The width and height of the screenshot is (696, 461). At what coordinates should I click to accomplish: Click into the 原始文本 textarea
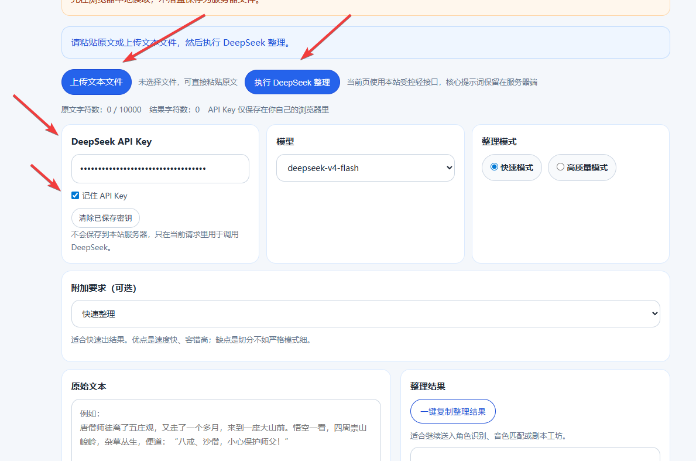[x=227, y=430]
